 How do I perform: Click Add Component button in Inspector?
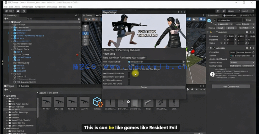[x=231, y=87]
